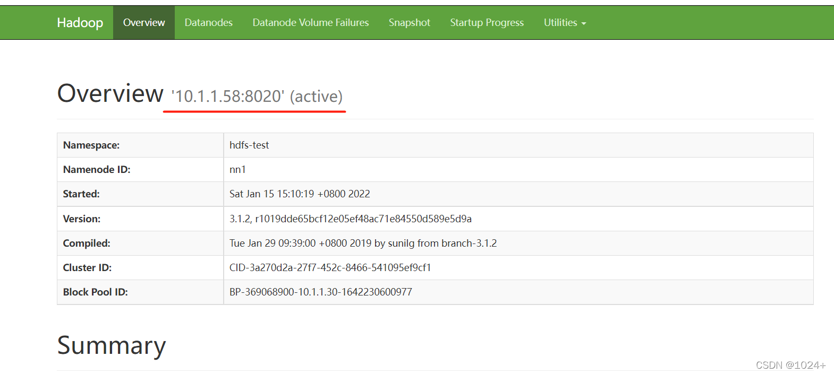Click the Namespace: label
Screen dimensions: 834x374
91,145
